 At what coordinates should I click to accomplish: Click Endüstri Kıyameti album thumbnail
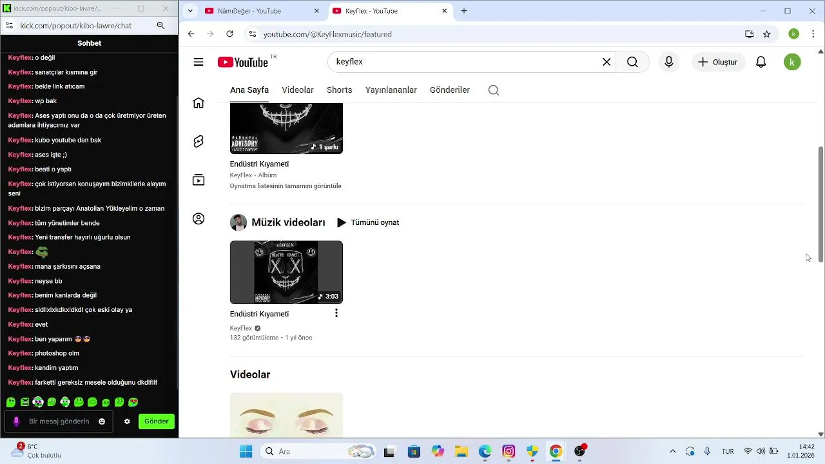(x=286, y=128)
